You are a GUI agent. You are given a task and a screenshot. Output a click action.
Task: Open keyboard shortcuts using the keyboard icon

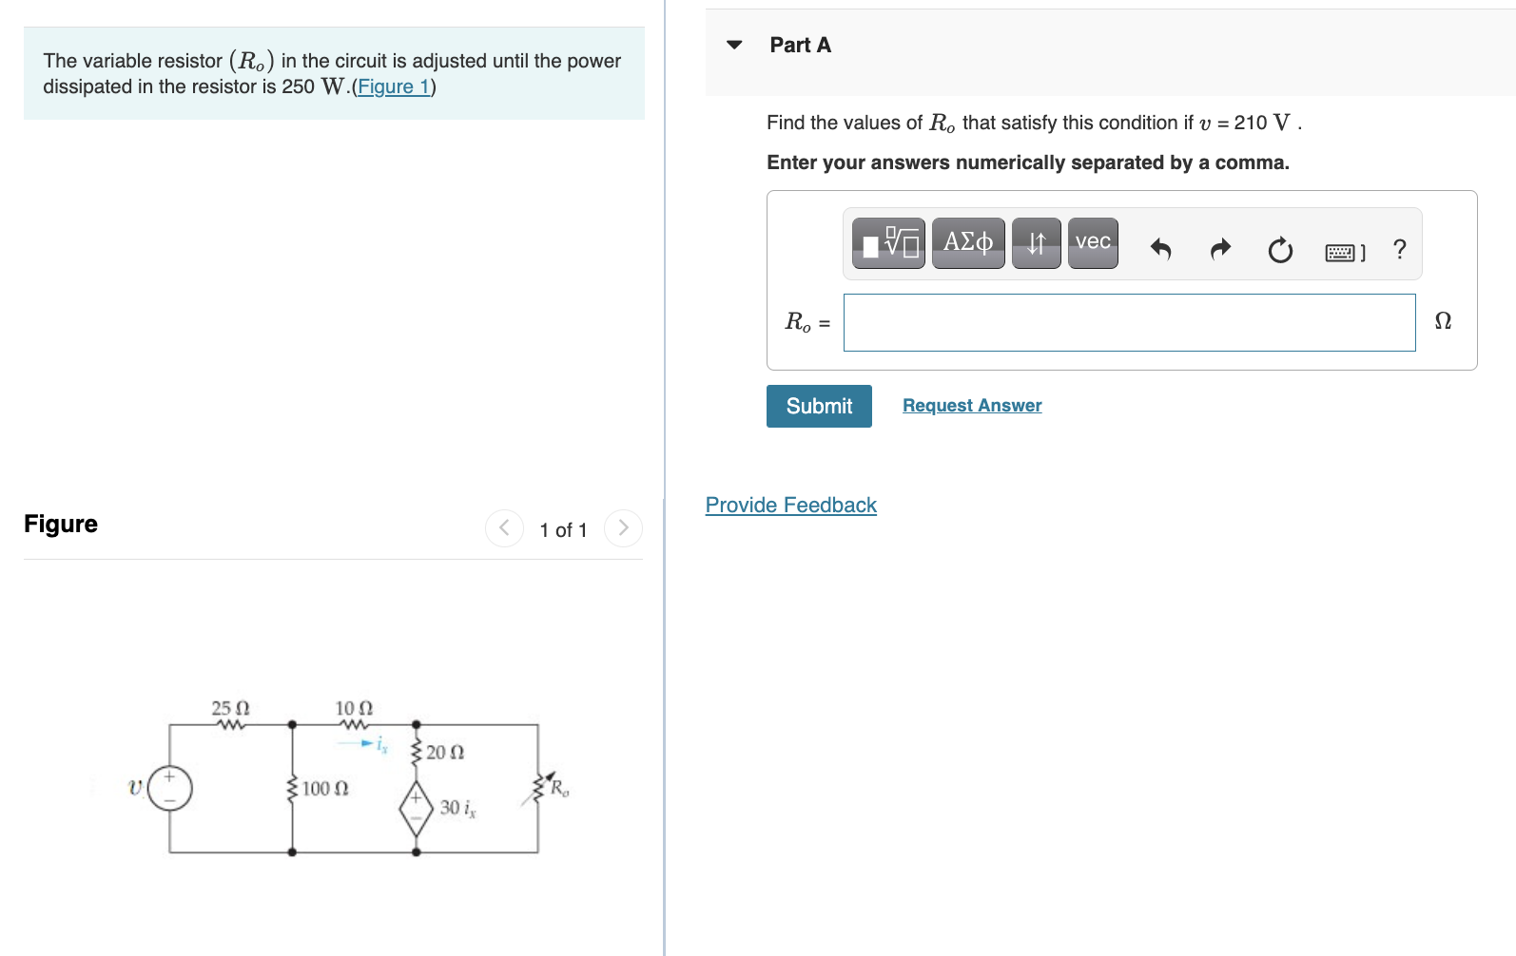point(1342,251)
